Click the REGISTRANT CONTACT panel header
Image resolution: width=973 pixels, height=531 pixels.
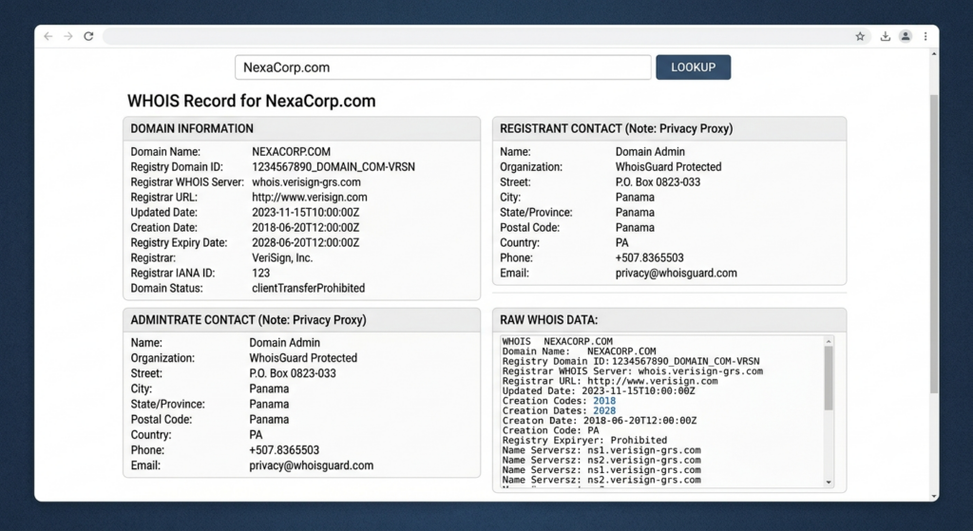(669, 128)
